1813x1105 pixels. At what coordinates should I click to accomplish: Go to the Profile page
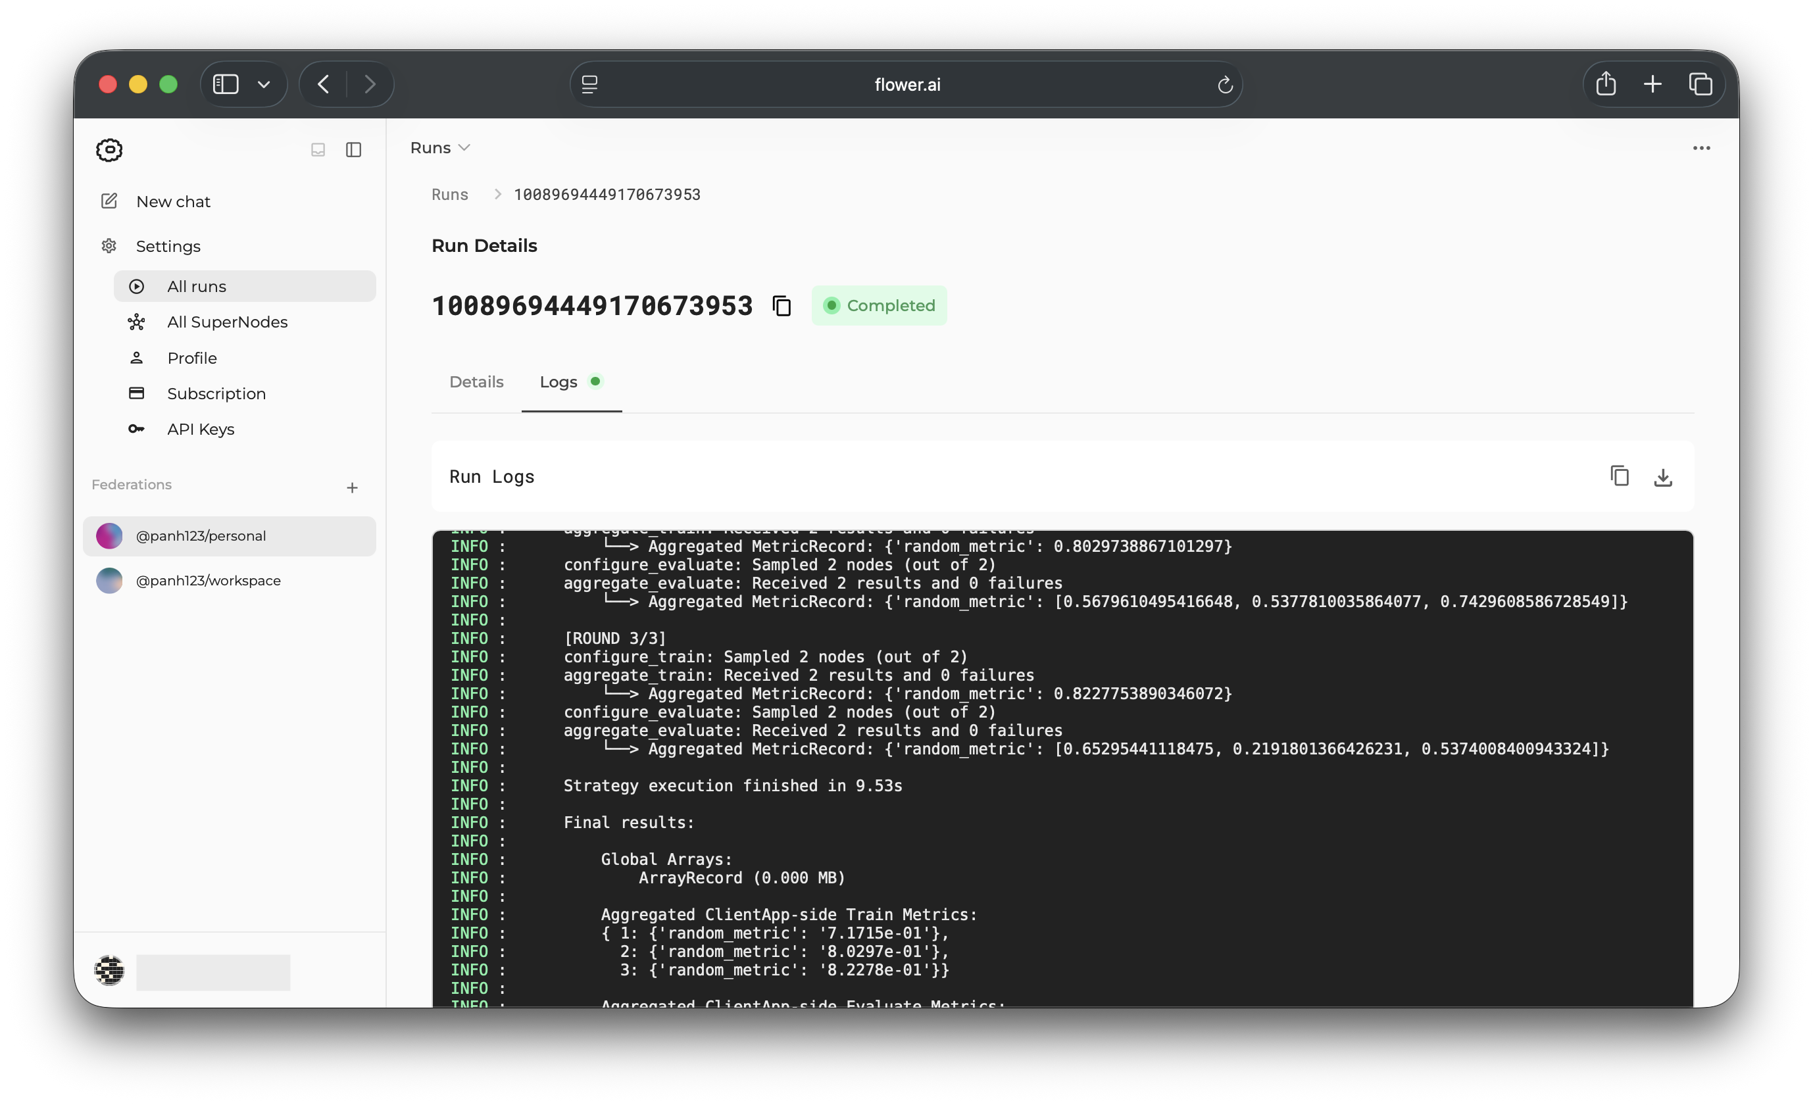244,358
